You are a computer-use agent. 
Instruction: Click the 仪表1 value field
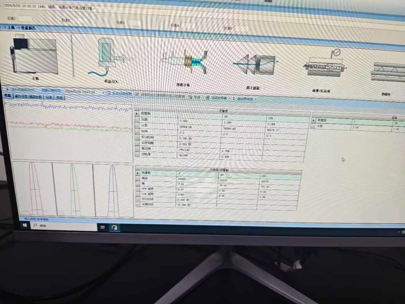[25, 19]
